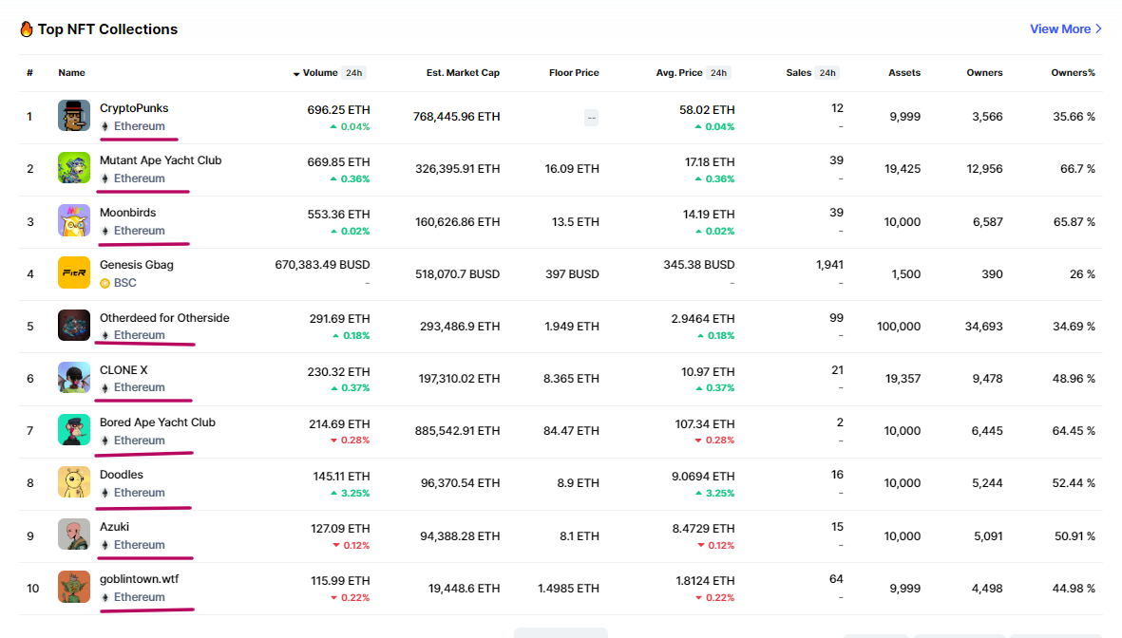Select the Moonbirds owl avatar icon
Image resolution: width=1122 pixels, height=638 pixels.
coord(74,220)
